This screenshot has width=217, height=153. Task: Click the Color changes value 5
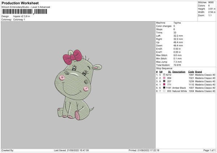[174, 26]
